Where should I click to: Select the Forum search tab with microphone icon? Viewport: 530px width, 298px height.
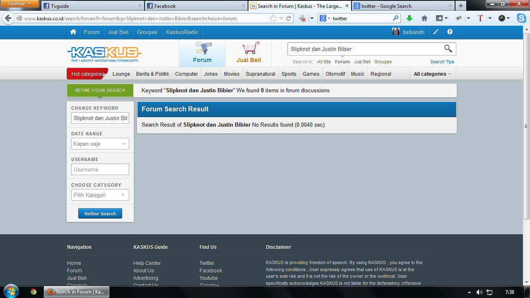coord(202,53)
